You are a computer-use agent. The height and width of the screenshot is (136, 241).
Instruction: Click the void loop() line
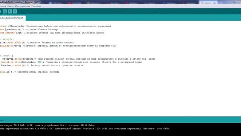click(7, 56)
